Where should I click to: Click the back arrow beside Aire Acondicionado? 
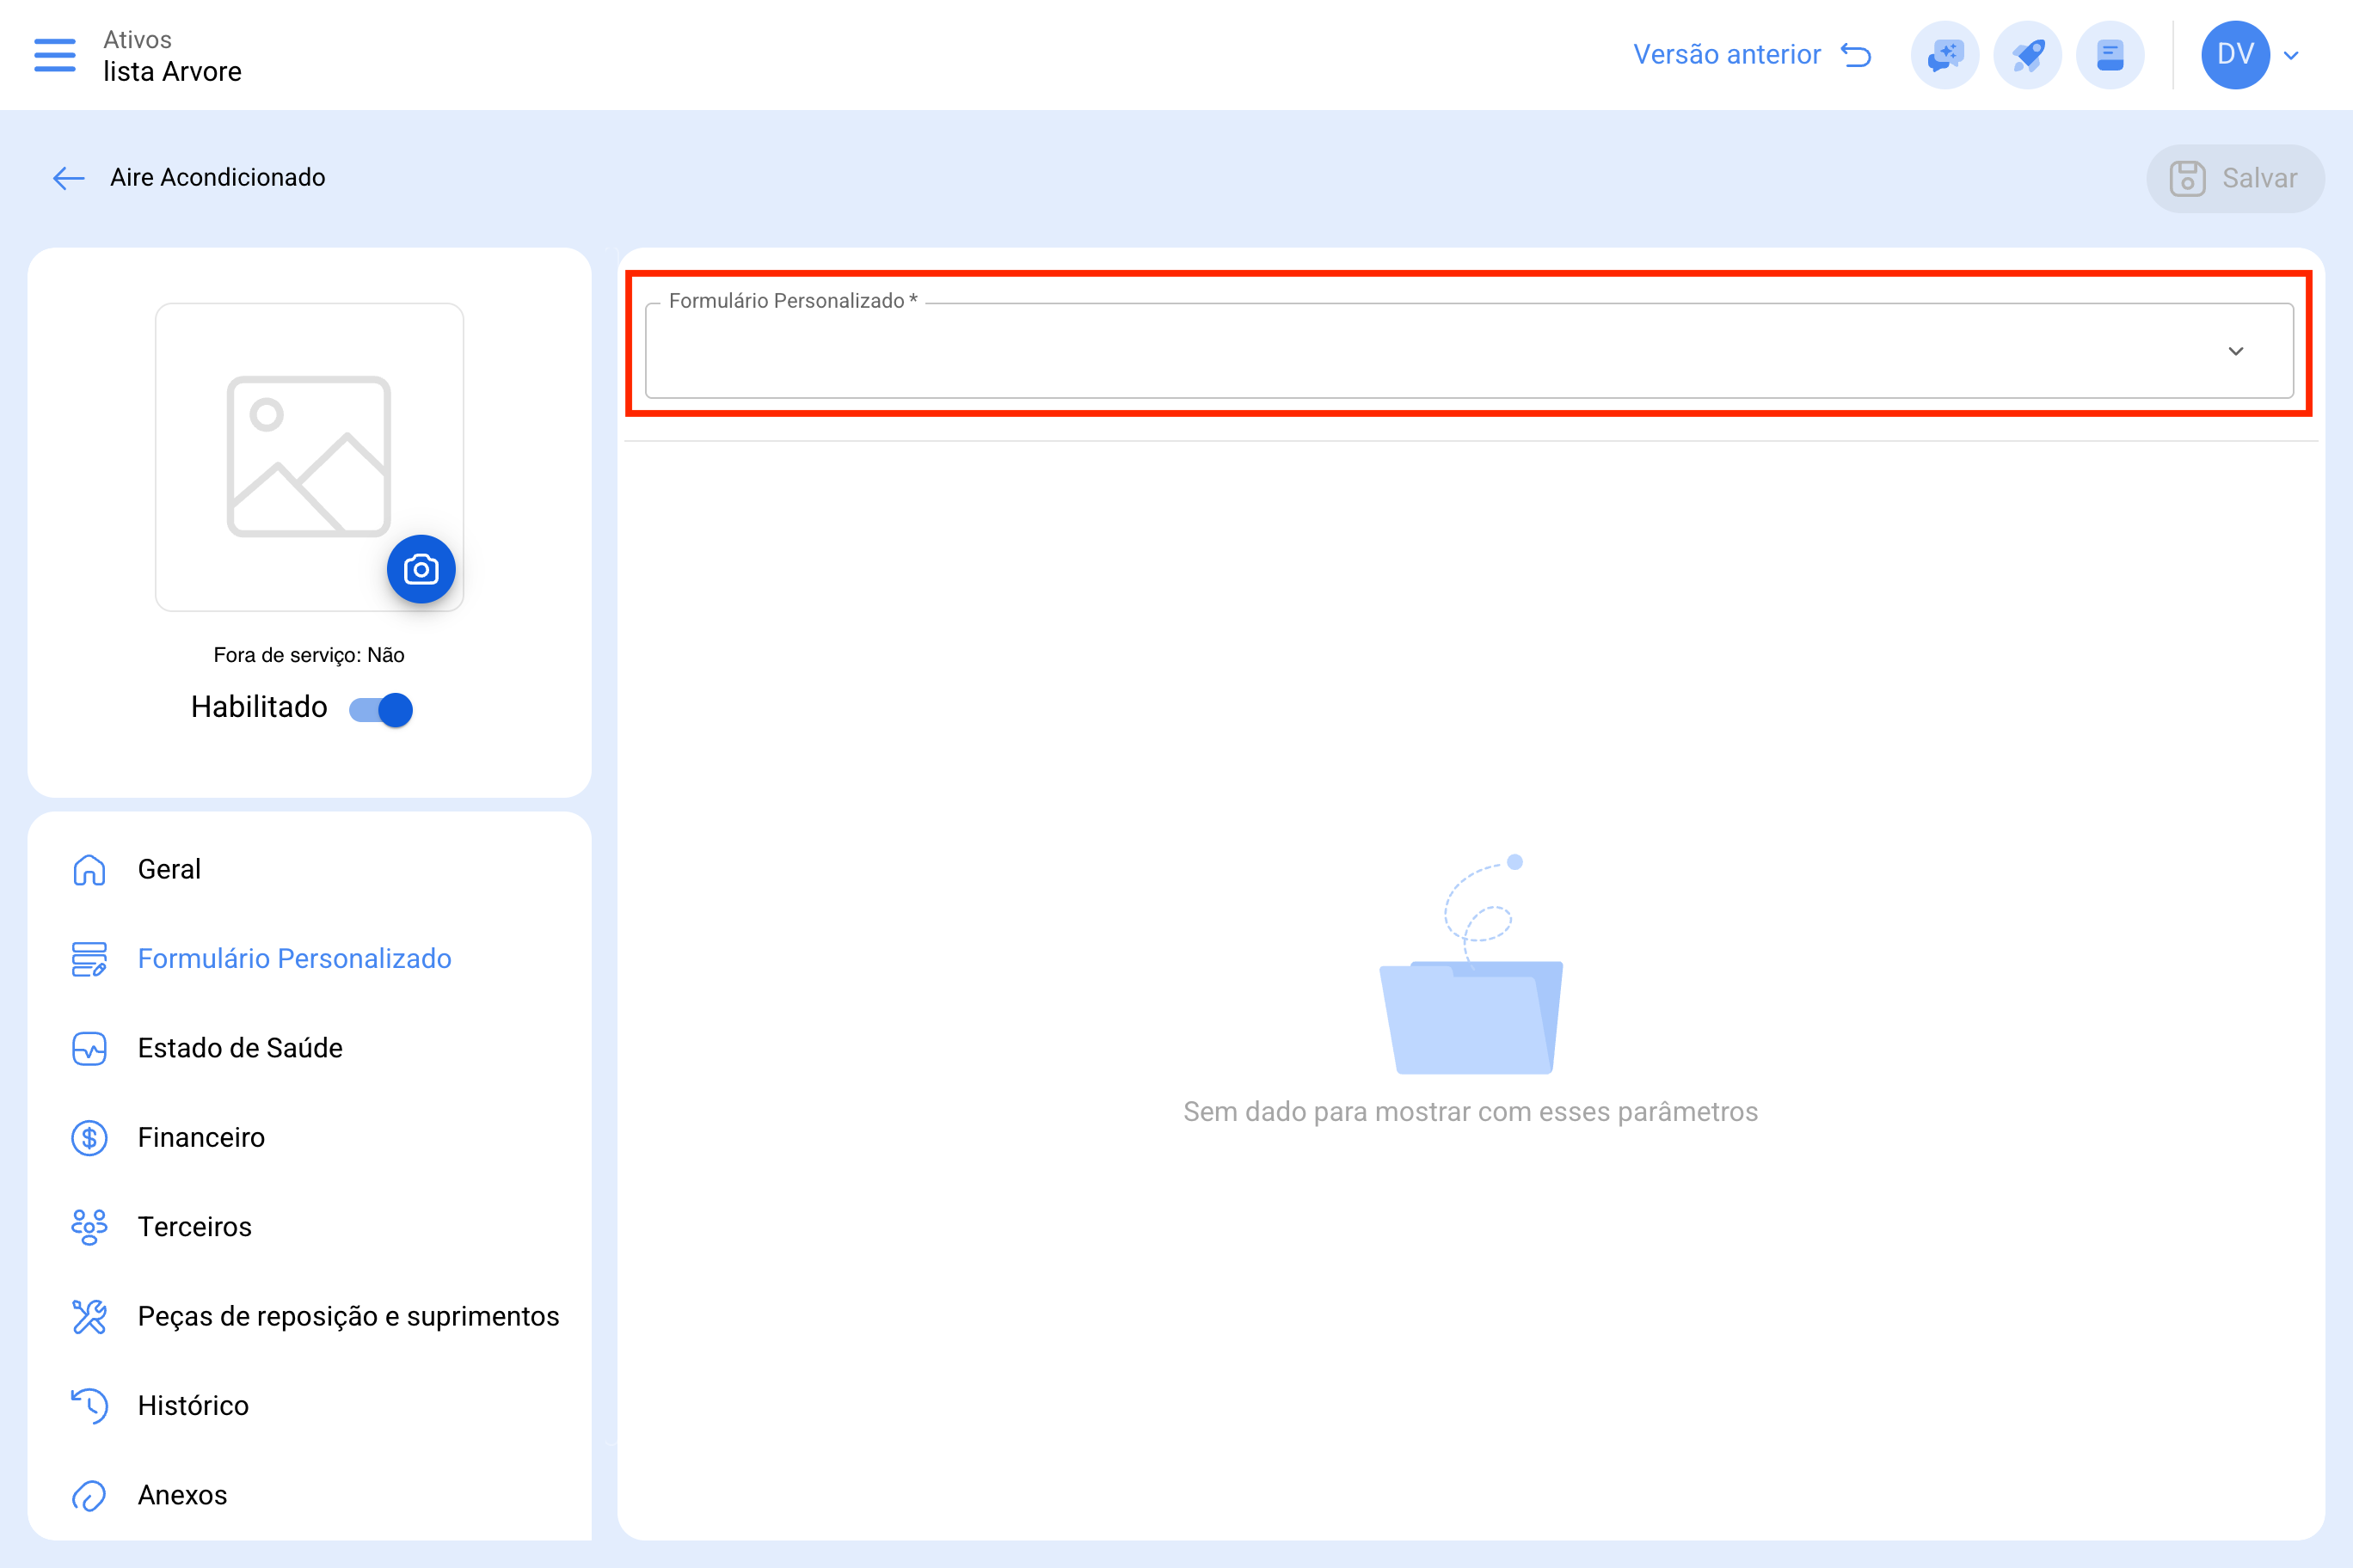pos(68,178)
